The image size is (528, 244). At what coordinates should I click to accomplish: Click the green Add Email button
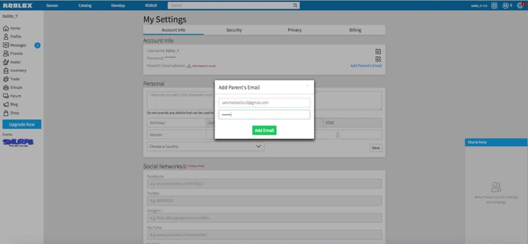[x=264, y=130]
